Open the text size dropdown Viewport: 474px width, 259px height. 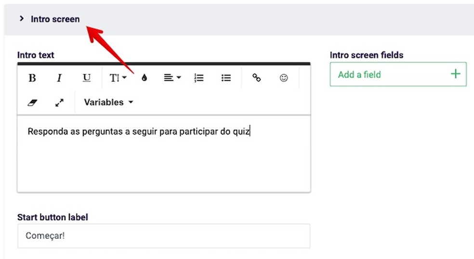(118, 78)
